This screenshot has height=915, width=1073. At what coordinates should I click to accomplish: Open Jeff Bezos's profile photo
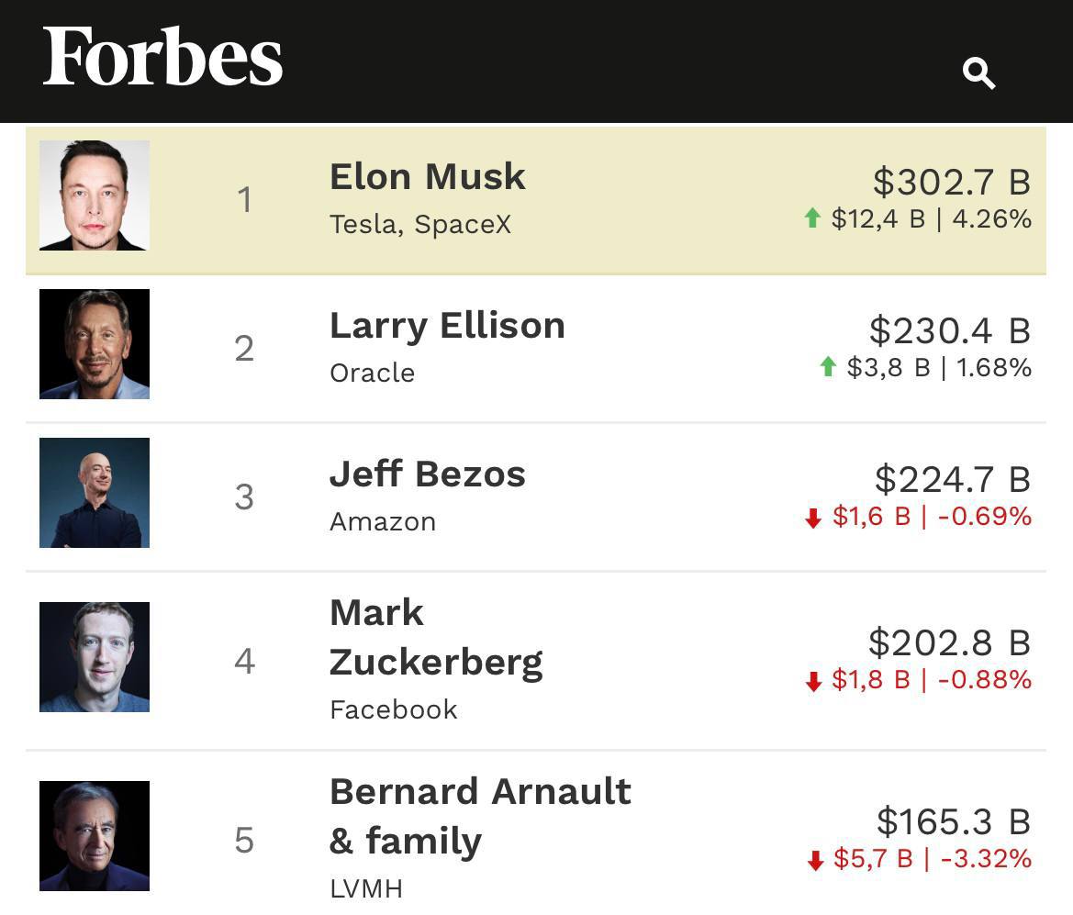95,493
